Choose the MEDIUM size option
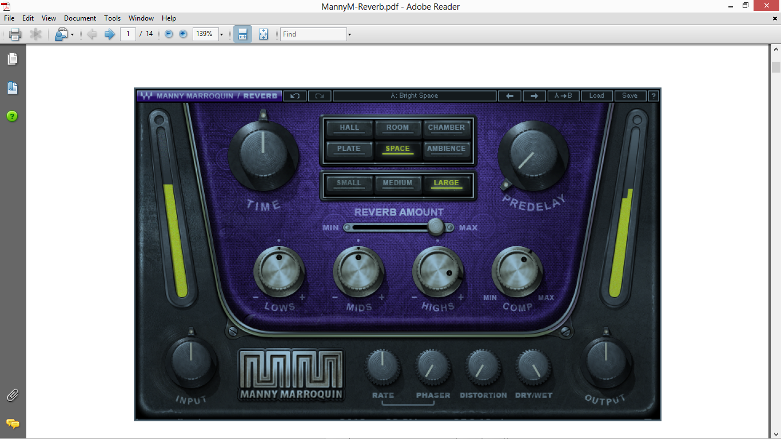The height and width of the screenshot is (439, 781). (397, 183)
